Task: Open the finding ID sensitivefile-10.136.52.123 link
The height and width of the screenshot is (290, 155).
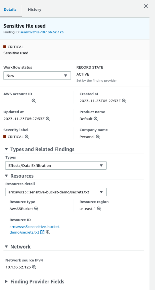Action: tap(42, 32)
